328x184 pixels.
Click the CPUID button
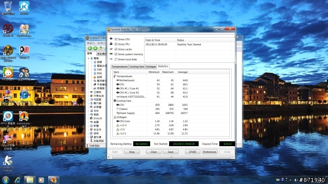tap(193, 152)
